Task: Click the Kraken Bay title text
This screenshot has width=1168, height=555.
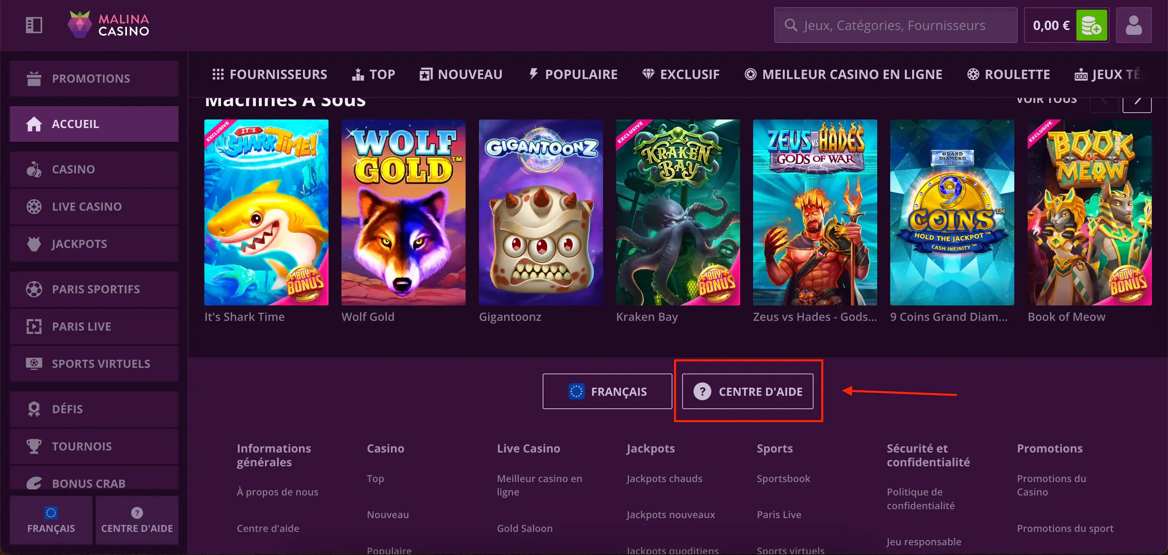Action: coord(647,317)
